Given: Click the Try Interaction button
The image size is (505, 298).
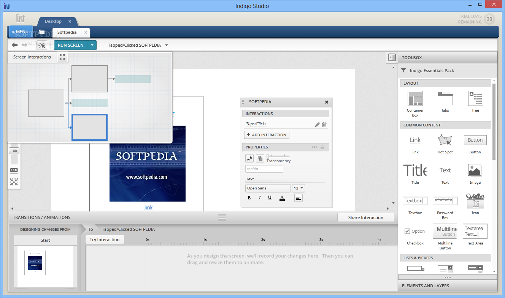Looking at the screenshot, I should pos(105,240).
